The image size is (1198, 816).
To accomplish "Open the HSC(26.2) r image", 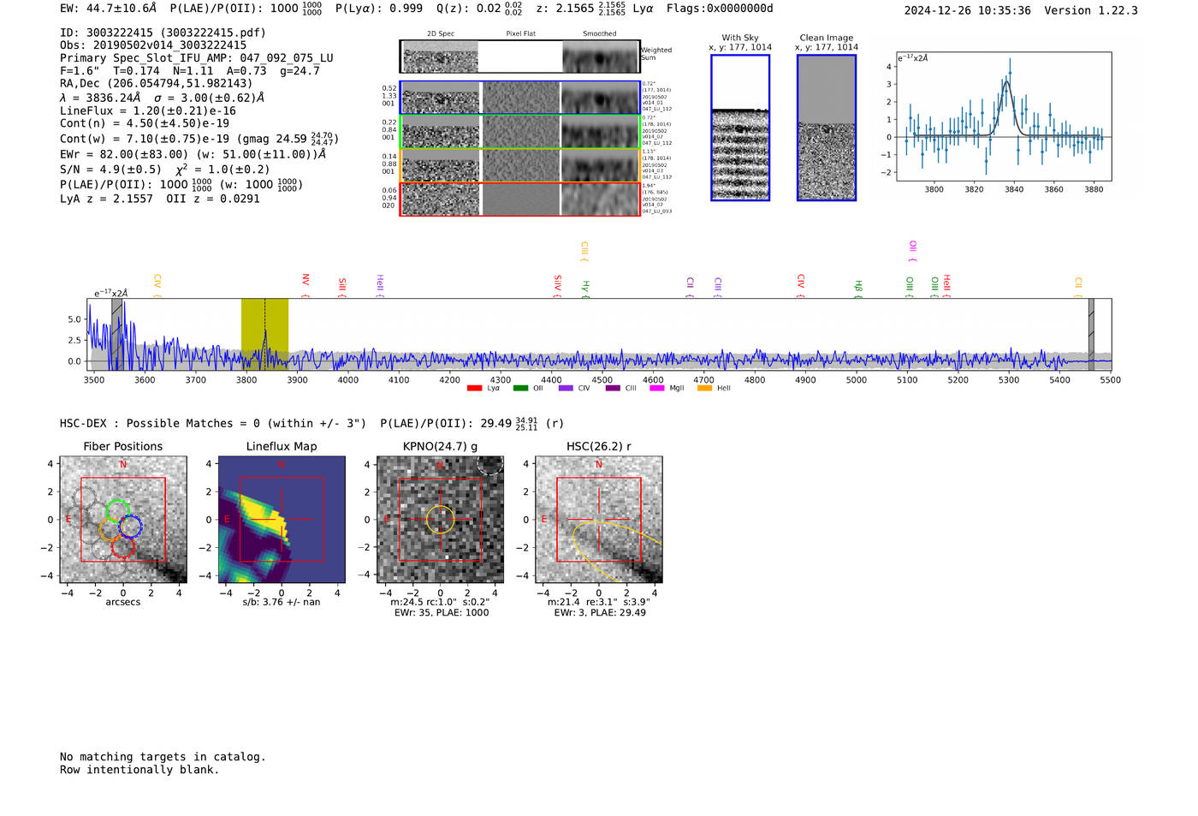I will 599,520.
